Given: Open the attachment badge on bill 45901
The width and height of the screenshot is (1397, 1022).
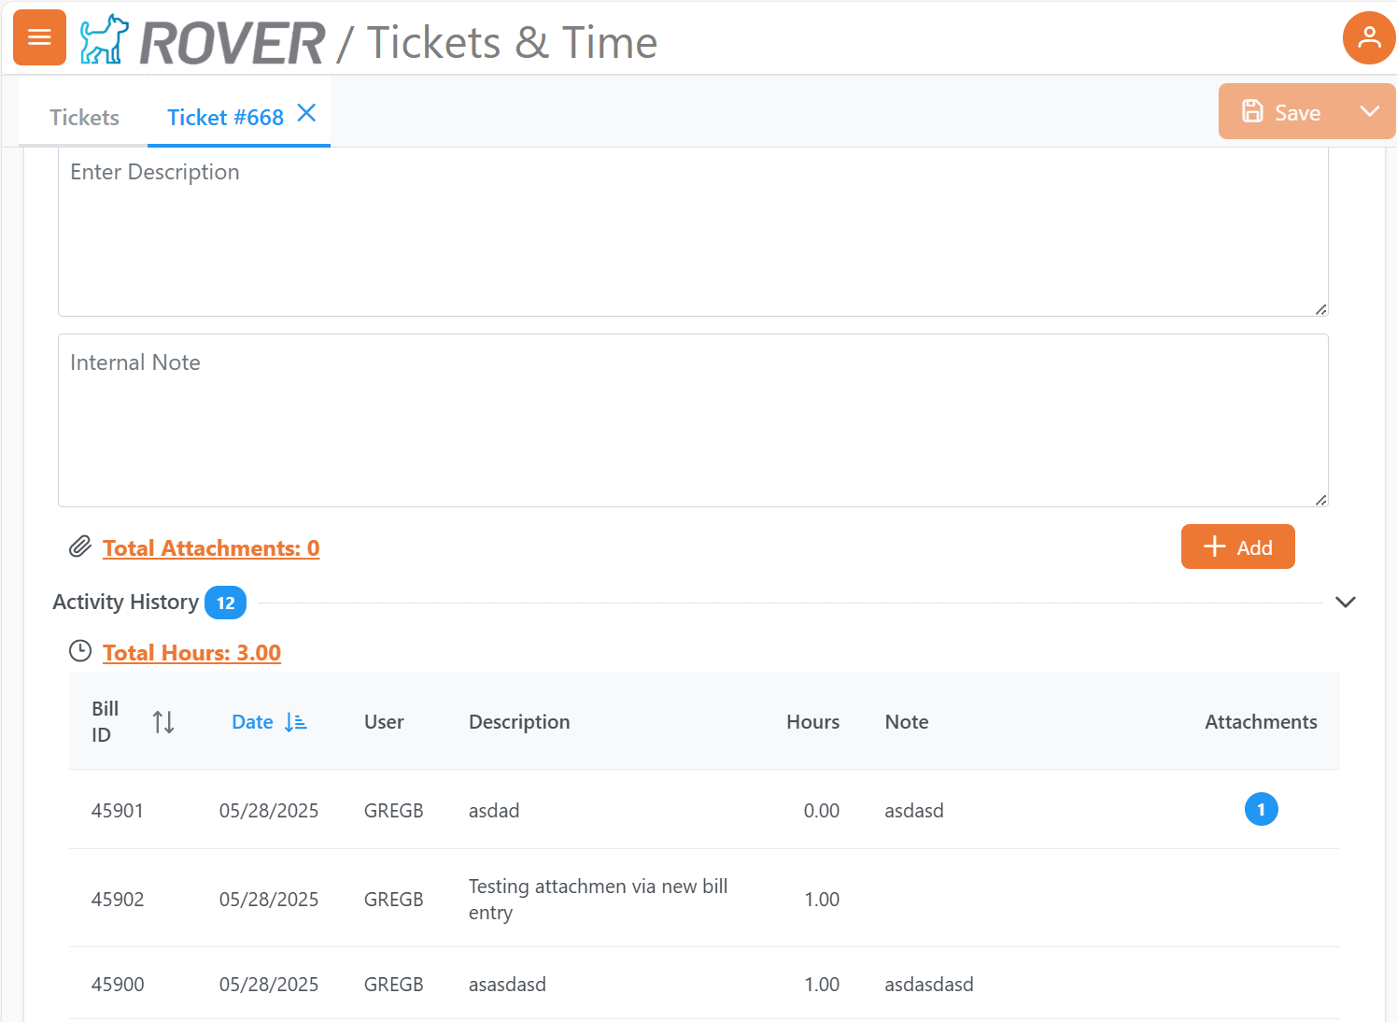Looking at the screenshot, I should click(x=1262, y=809).
